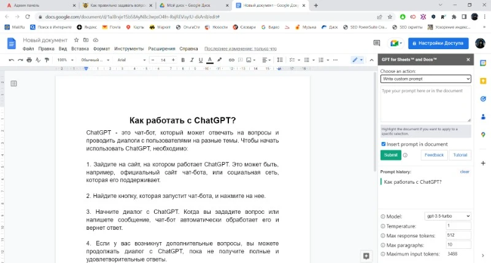Click the Feedback button
The image size is (491, 263).
click(x=434, y=155)
